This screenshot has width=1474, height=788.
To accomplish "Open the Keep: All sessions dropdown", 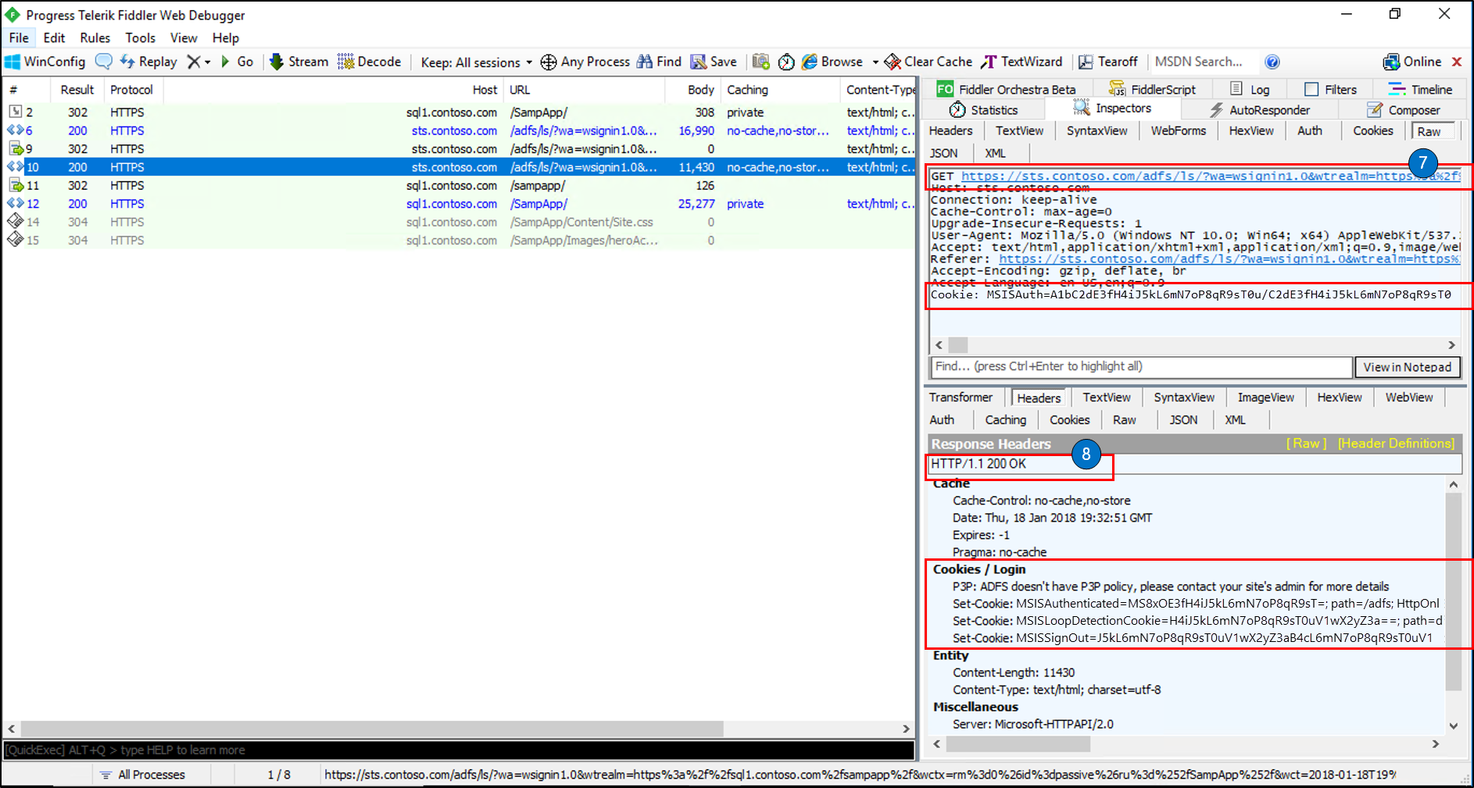I will coord(476,62).
